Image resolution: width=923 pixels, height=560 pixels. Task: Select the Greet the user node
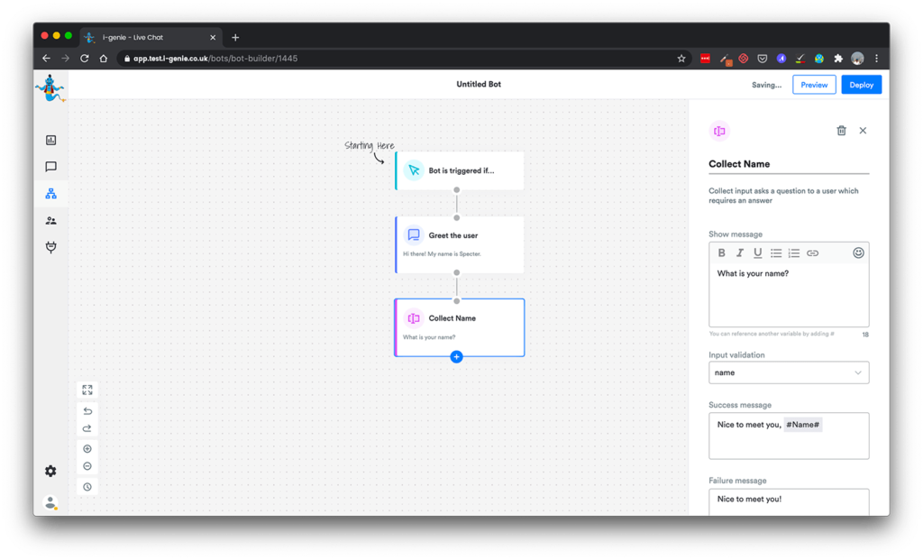(x=459, y=244)
